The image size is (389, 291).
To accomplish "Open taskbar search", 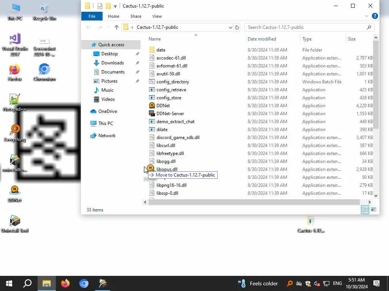I will 27,283.
